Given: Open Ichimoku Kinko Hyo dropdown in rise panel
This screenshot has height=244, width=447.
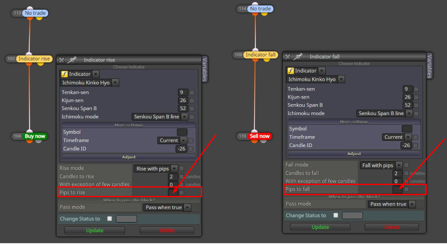Looking at the screenshot, I should 115,83.
